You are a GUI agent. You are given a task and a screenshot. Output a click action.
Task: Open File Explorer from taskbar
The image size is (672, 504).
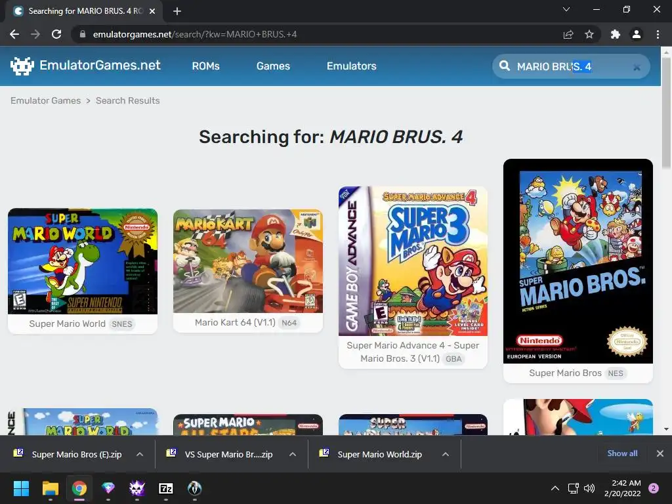[x=50, y=488]
